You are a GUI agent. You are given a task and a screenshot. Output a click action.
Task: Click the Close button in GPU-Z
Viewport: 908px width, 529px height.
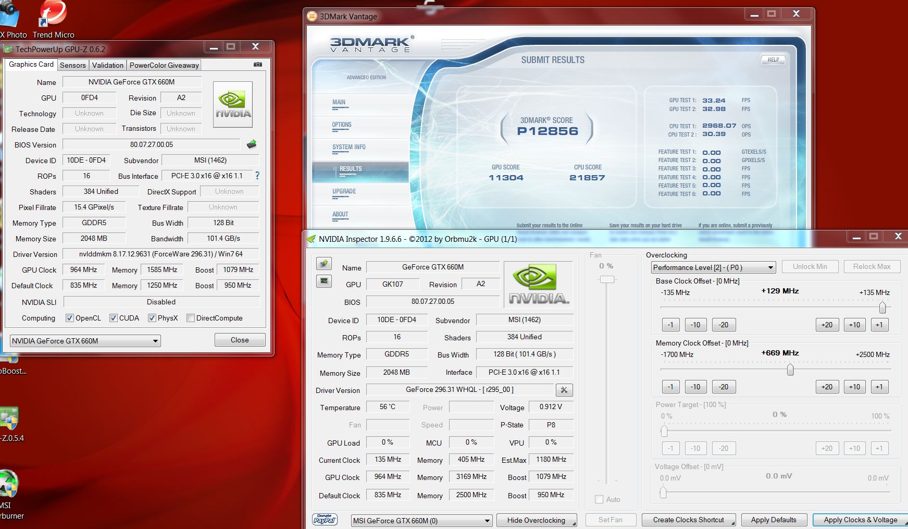240,340
